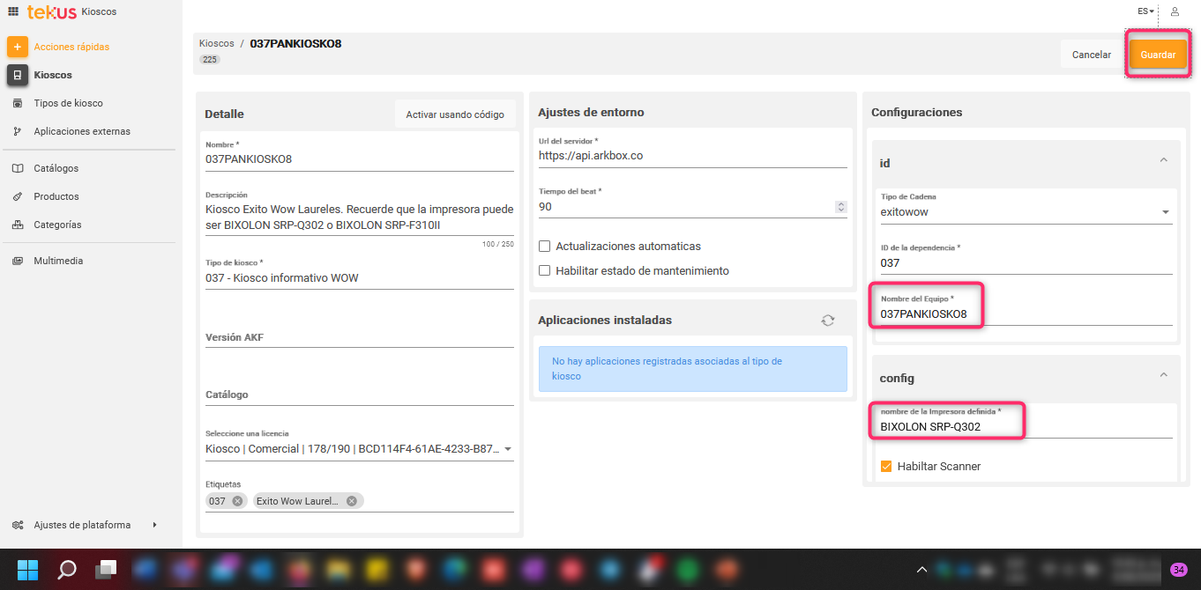The width and height of the screenshot is (1201, 590).
Task: Click the Acciones rápidas plus icon
Action: (18, 47)
